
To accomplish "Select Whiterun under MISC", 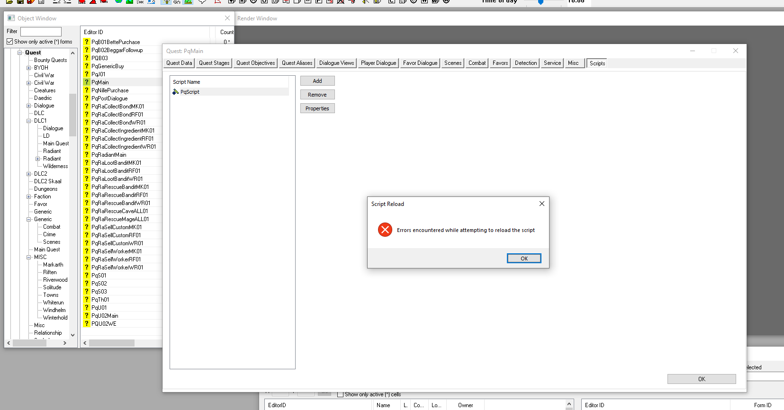I will pyautogui.click(x=53, y=303).
